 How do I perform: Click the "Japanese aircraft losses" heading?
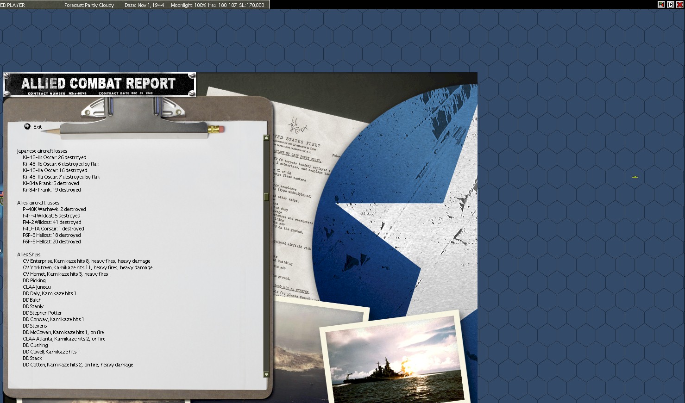(42, 151)
